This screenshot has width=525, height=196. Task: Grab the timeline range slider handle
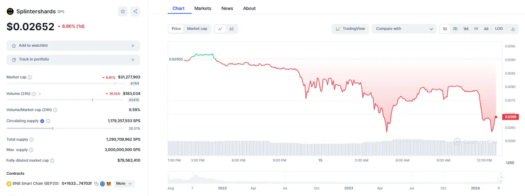[x=501, y=178]
